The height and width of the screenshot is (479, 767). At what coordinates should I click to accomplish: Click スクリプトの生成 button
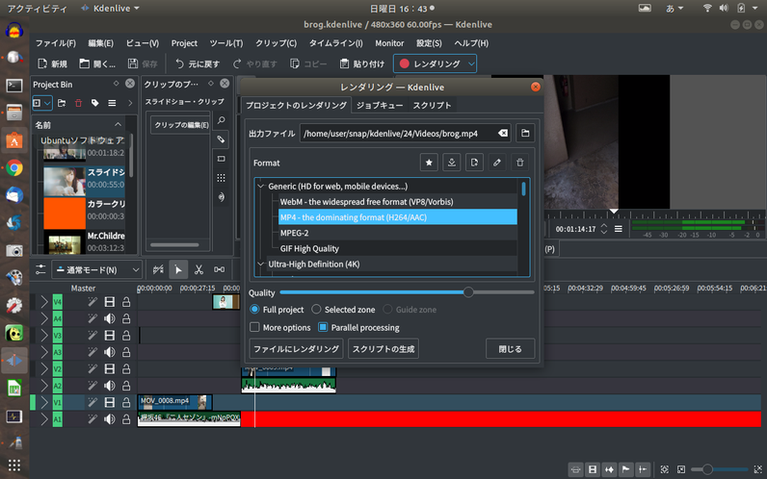(x=383, y=348)
